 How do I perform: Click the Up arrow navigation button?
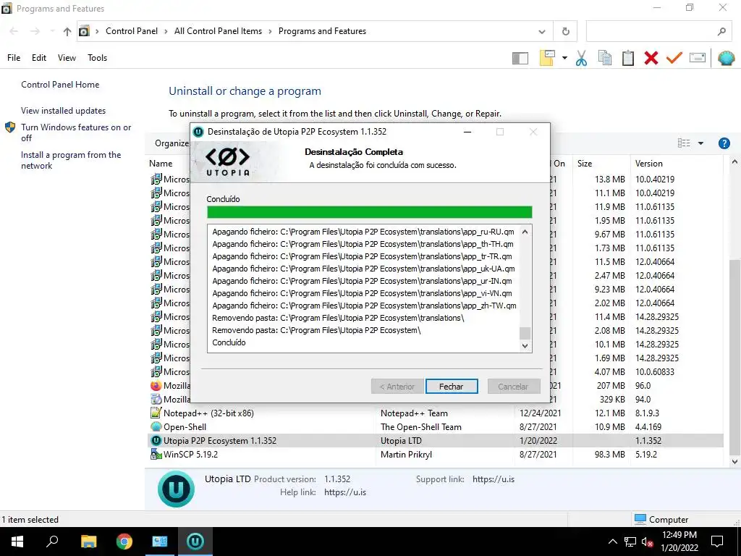[67, 32]
